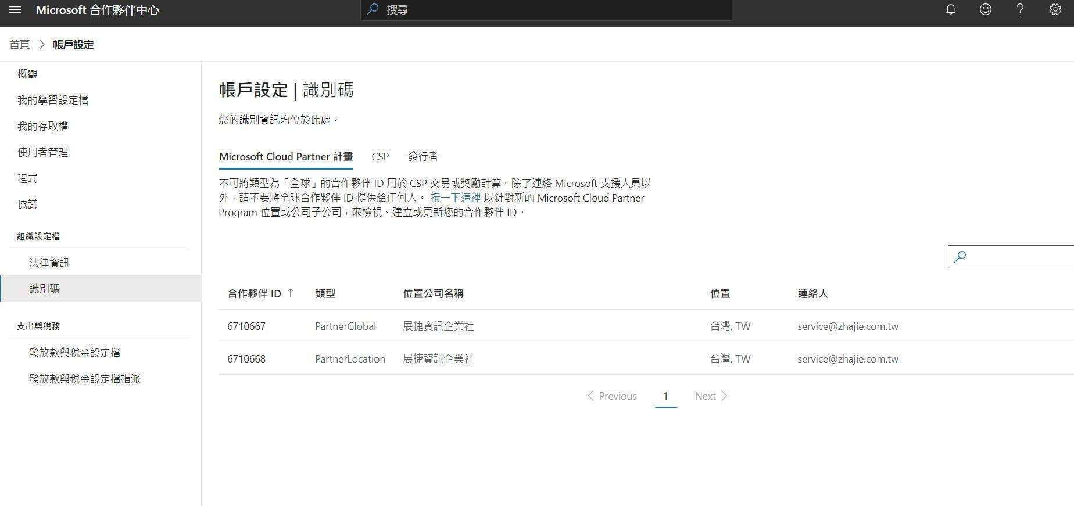Select partner ID 6710668 cell

(246, 358)
